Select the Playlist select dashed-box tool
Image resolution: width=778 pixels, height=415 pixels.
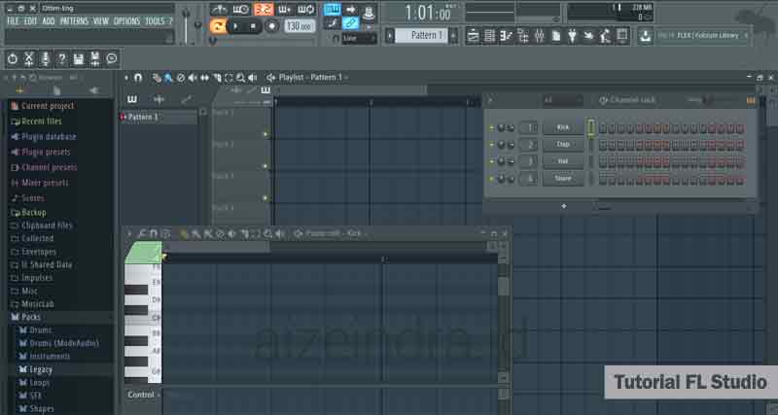point(229,78)
